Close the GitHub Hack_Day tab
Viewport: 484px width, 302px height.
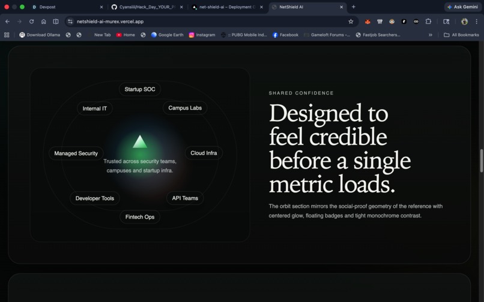pos(181,7)
